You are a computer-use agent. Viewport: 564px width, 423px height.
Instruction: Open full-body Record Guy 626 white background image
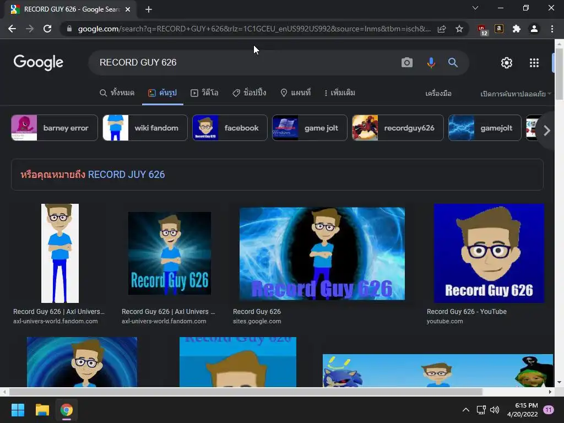(59, 253)
